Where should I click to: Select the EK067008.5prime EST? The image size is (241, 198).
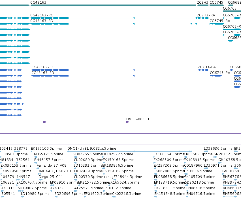(x=169, y=171)
